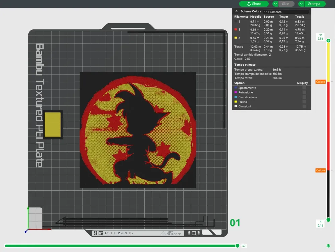Click Tempo totale value 3h42m
This screenshot has width=335, height=252.
pyautogui.click(x=277, y=78)
